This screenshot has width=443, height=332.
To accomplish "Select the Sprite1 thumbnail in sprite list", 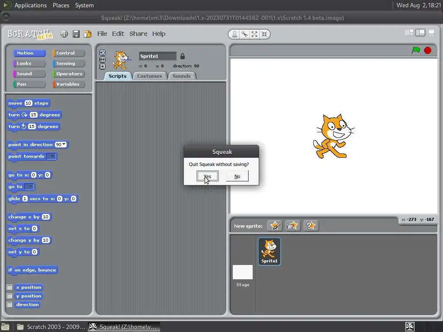I will tap(270, 251).
